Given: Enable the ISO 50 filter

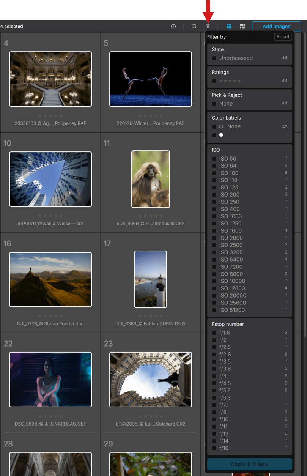Looking at the screenshot, I should point(214,159).
